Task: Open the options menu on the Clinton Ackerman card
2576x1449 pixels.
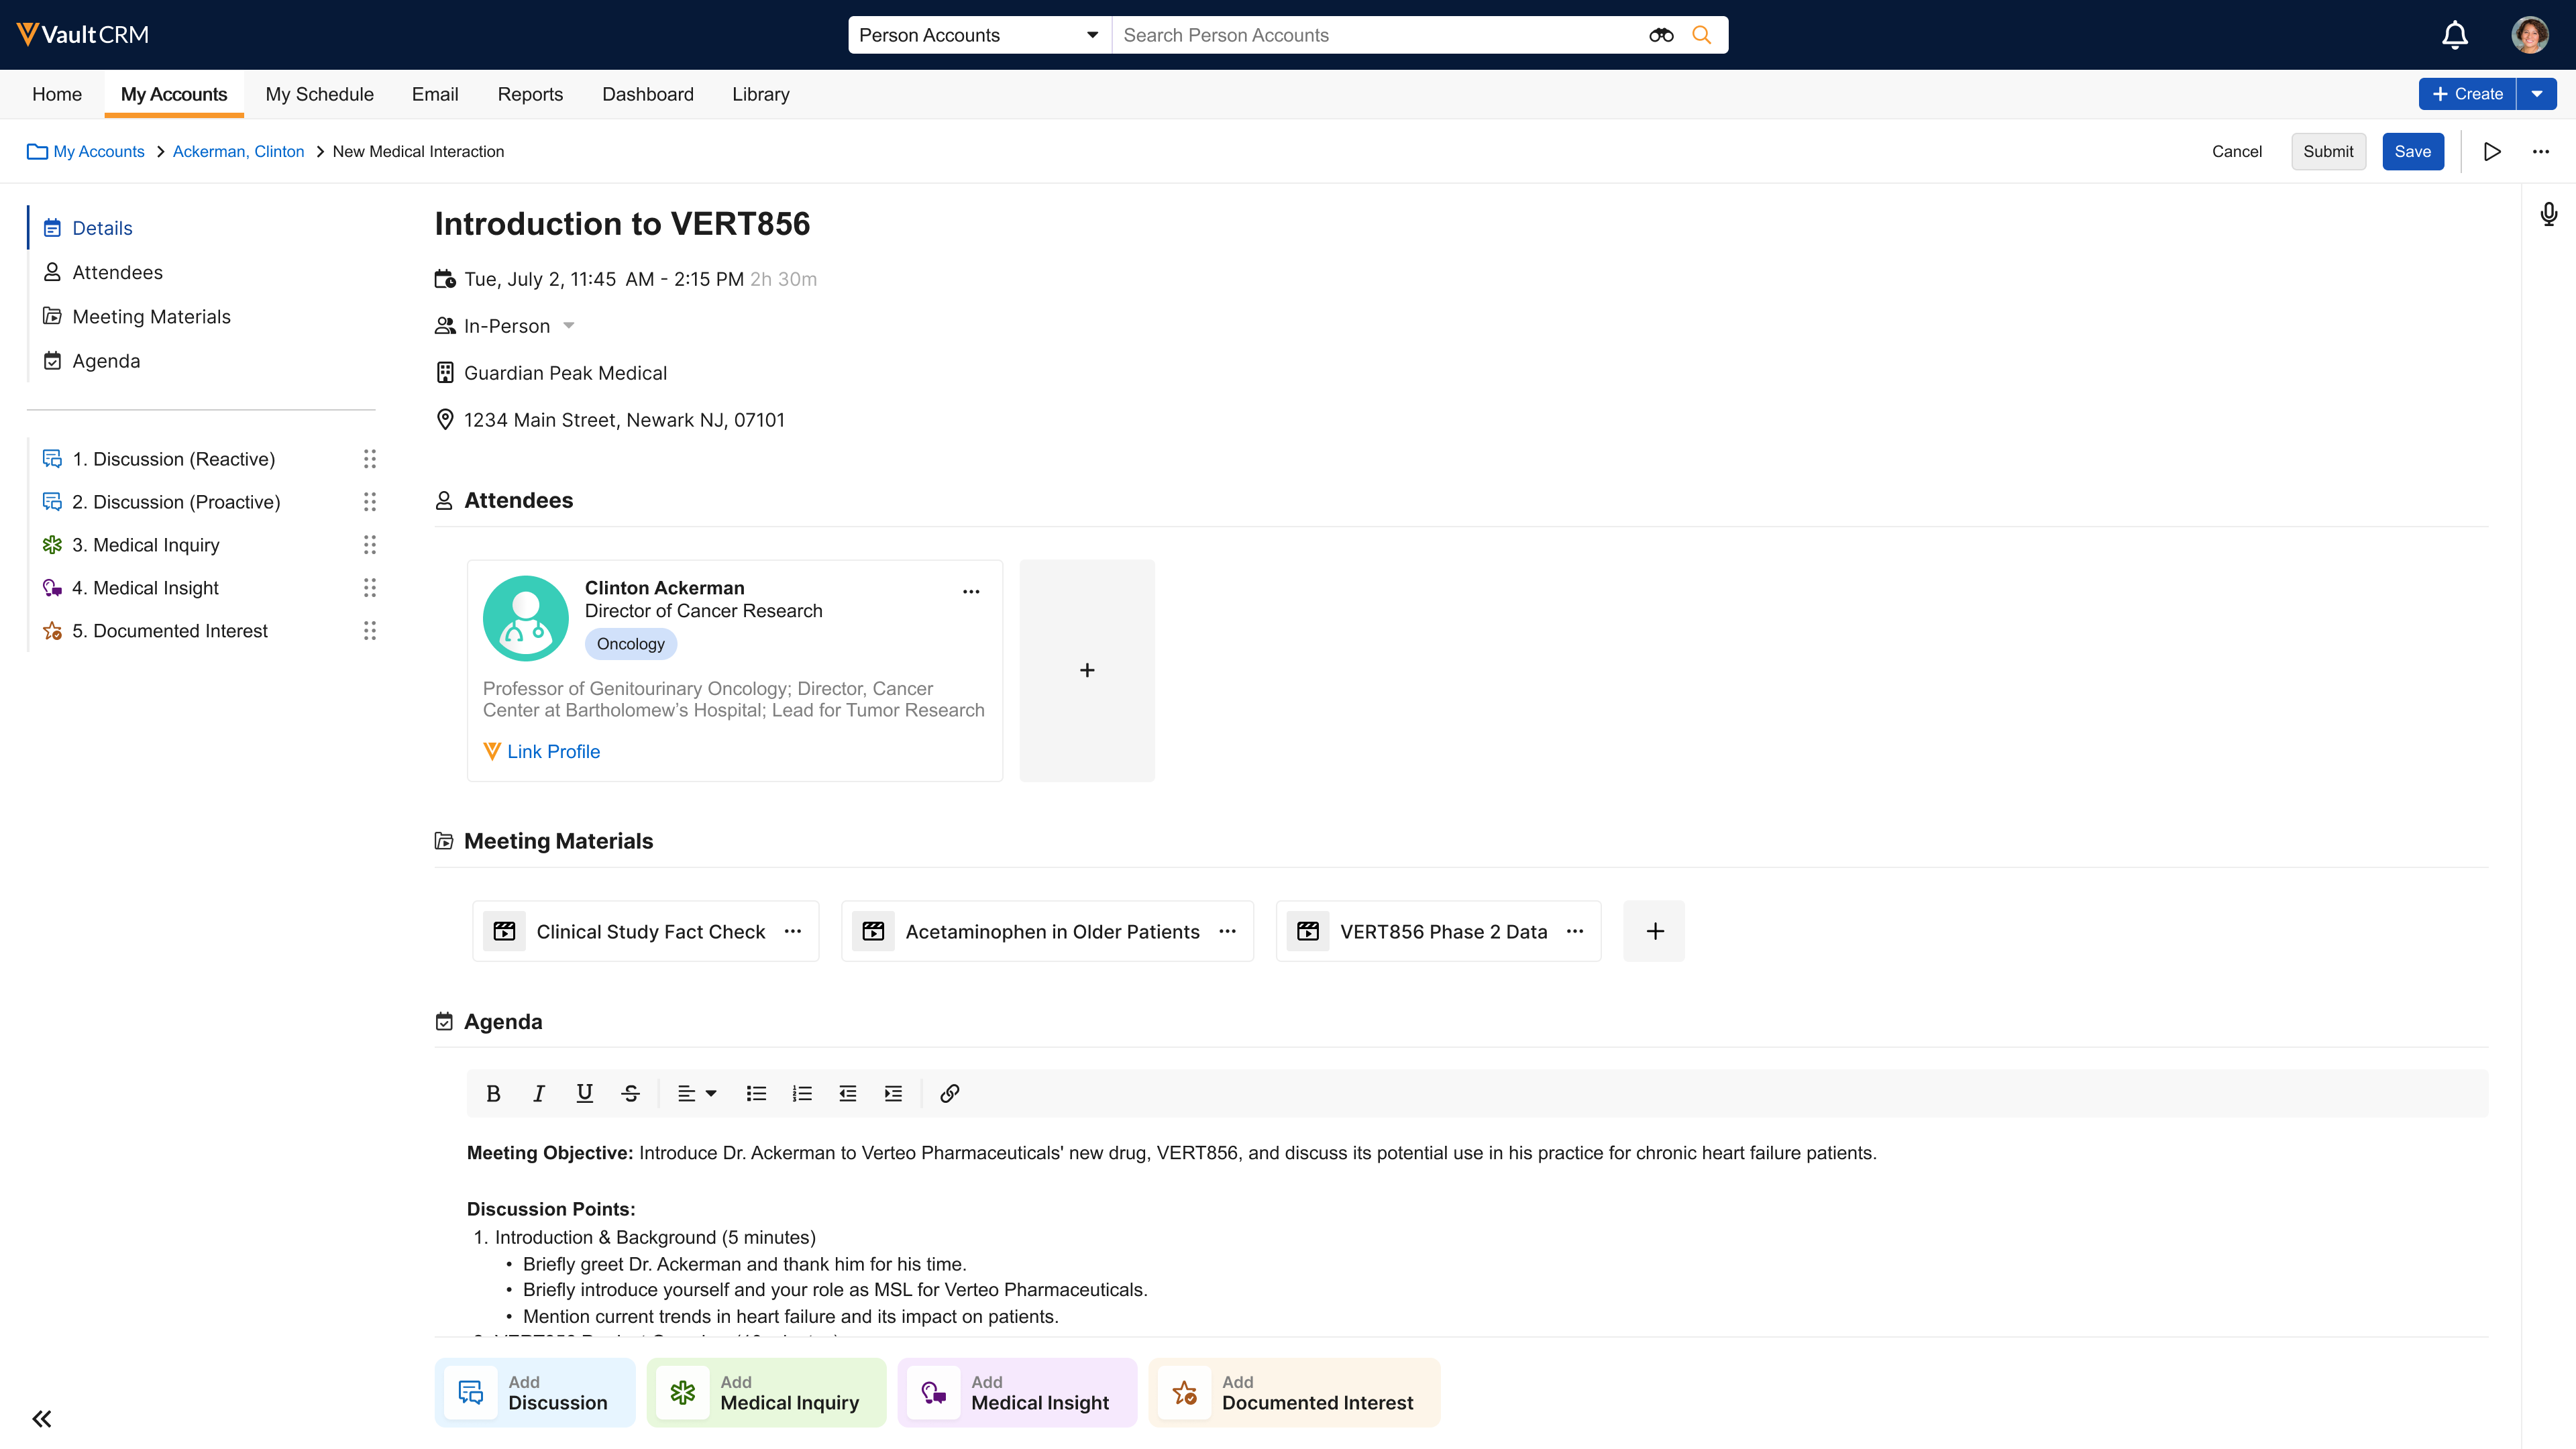Action: pyautogui.click(x=970, y=591)
